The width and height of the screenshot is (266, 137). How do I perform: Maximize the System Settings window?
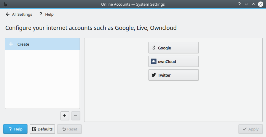click(253, 4)
